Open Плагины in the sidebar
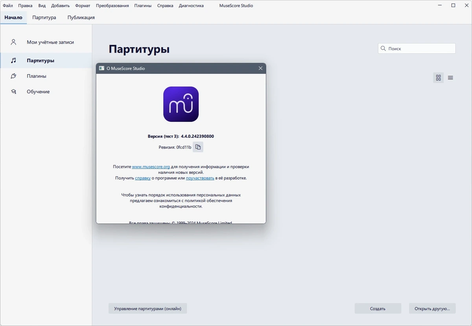This screenshot has height=326, width=472. click(x=46, y=76)
